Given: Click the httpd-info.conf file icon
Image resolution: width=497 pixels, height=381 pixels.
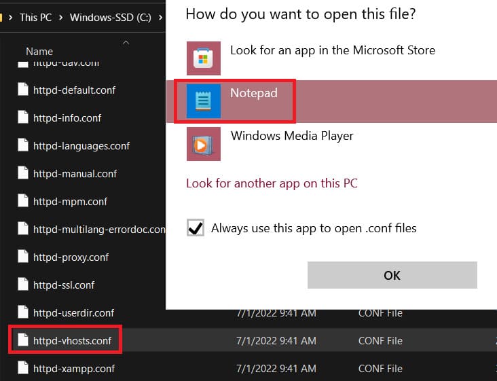Looking at the screenshot, I should pos(23,118).
